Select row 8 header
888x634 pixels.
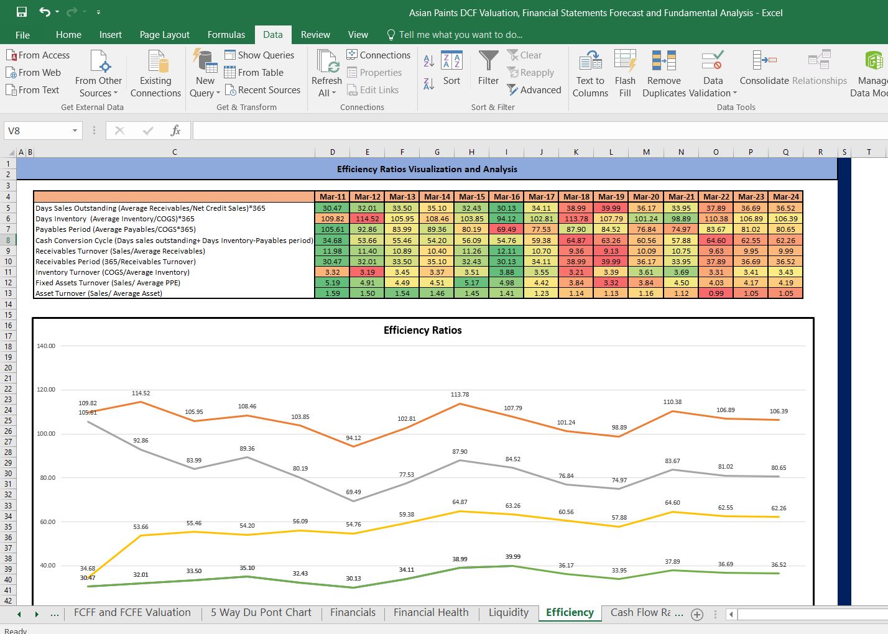click(8, 240)
